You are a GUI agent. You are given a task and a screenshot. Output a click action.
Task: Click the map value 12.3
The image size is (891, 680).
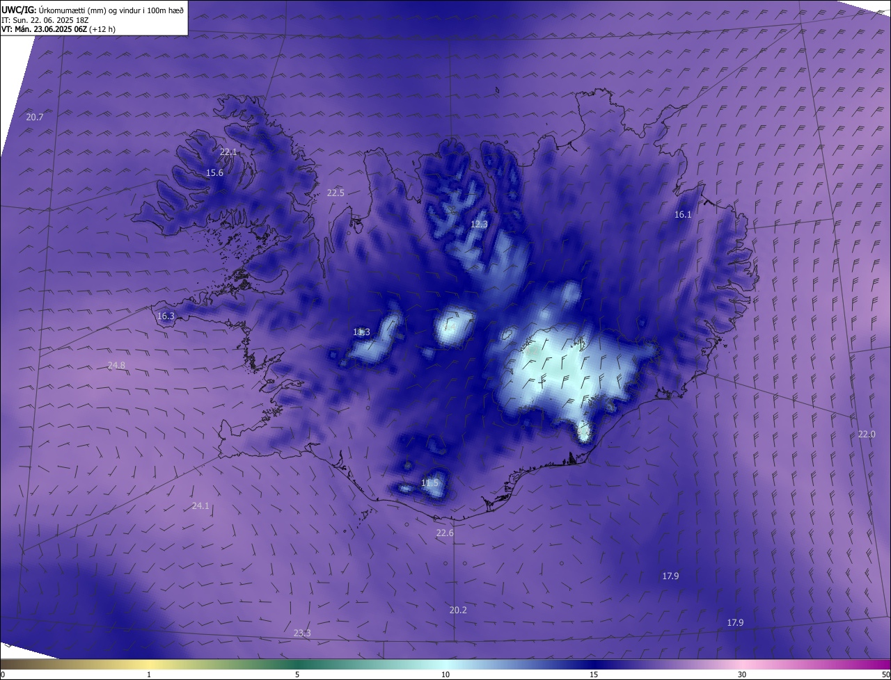pyautogui.click(x=479, y=224)
